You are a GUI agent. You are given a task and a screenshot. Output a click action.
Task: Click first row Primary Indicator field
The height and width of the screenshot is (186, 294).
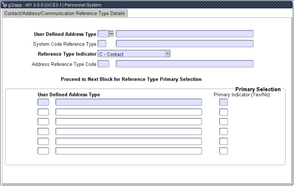pos(224,102)
